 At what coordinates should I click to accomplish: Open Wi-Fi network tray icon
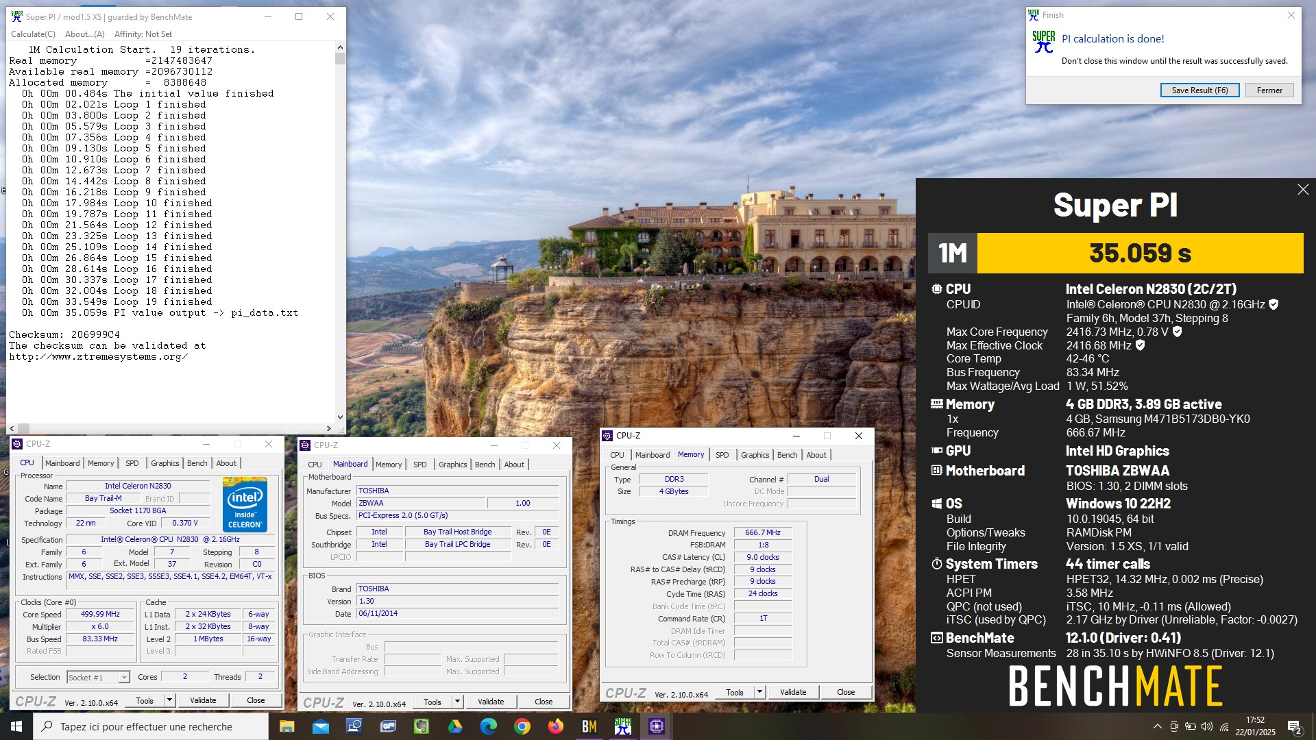pyautogui.click(x=1224, y=726)
